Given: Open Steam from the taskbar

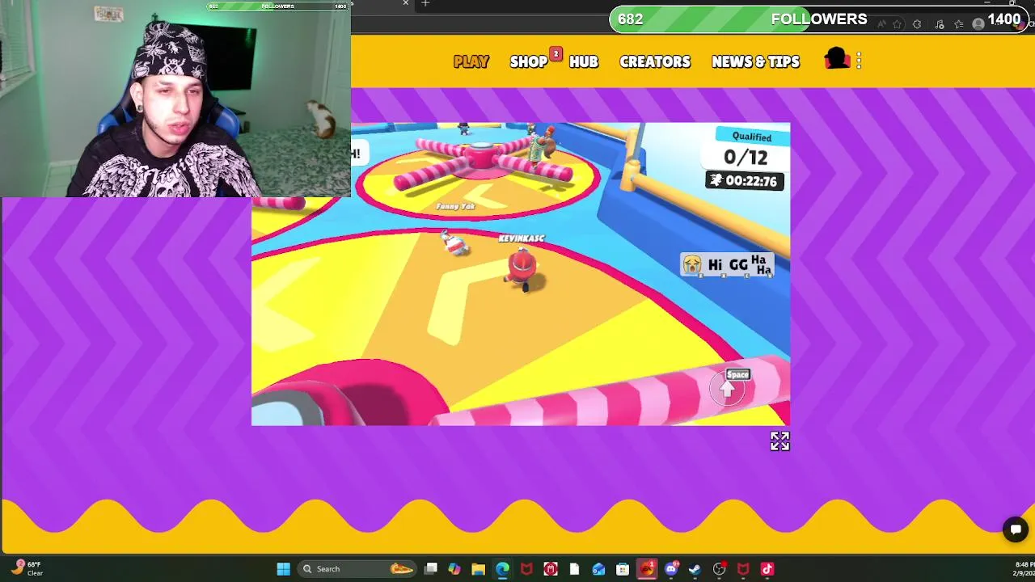Looking at the screenshot, I should point(695,569).
